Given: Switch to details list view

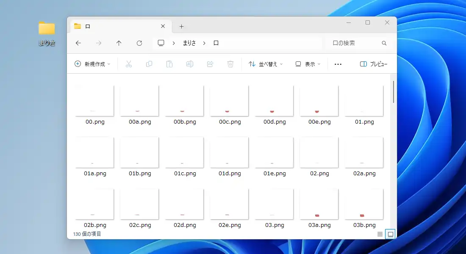Looking at the screenshot, I should (380, 234).
